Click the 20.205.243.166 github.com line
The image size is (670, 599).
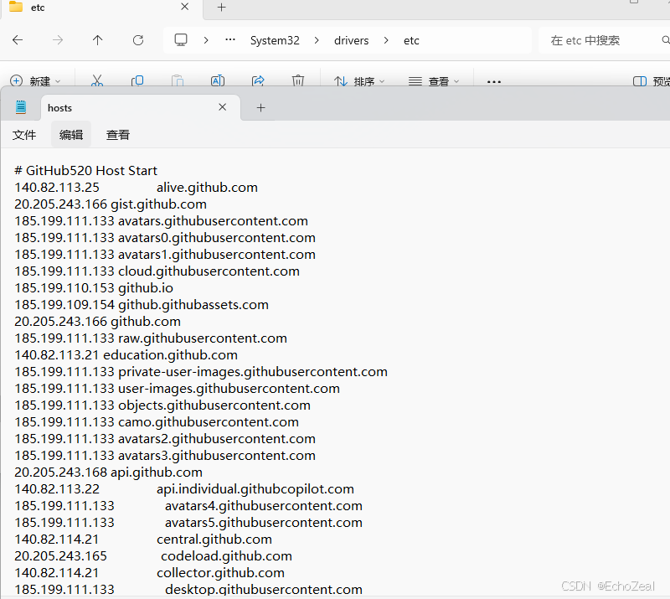pos(97,321)
